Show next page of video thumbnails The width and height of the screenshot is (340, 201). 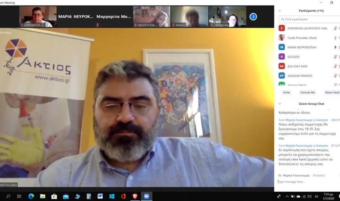point(253,16)
